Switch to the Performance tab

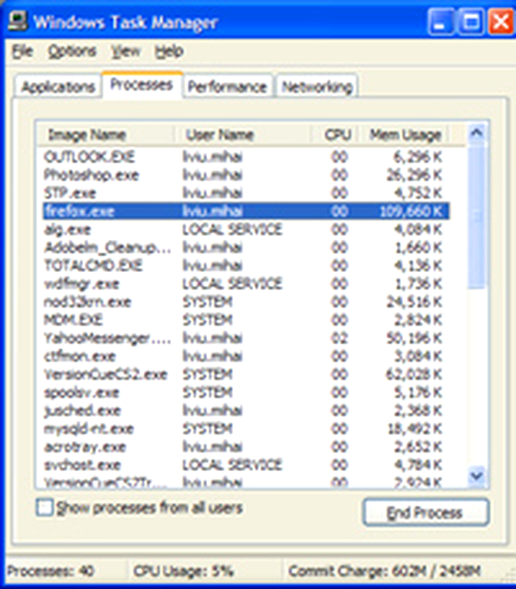(x=228, y=87)
